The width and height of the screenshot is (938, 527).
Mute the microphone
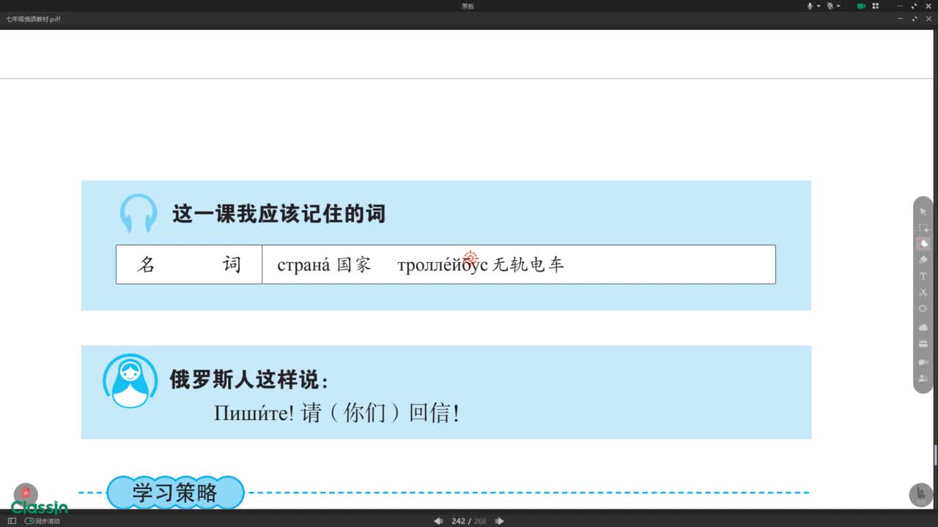tap(810, 6)
